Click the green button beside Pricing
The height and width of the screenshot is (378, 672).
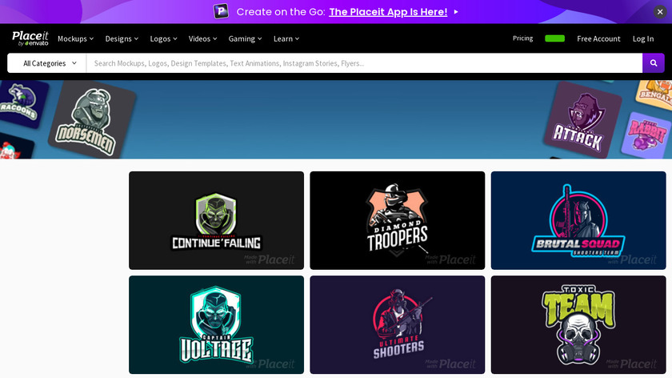554,38
